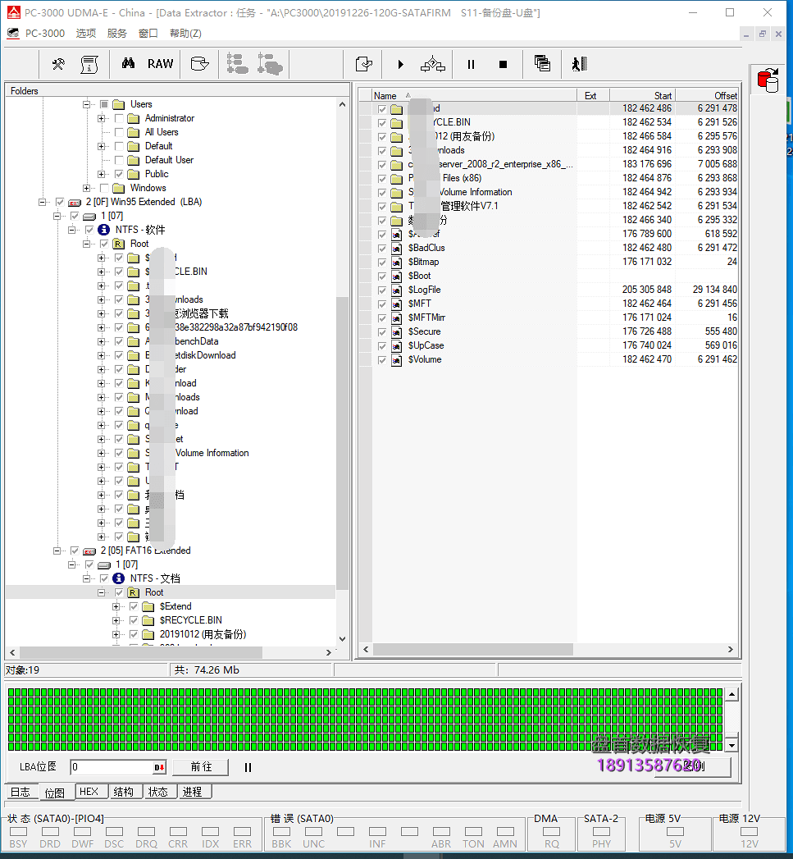
Task: Click the $BadClus file icon
Action: (397, 248)
